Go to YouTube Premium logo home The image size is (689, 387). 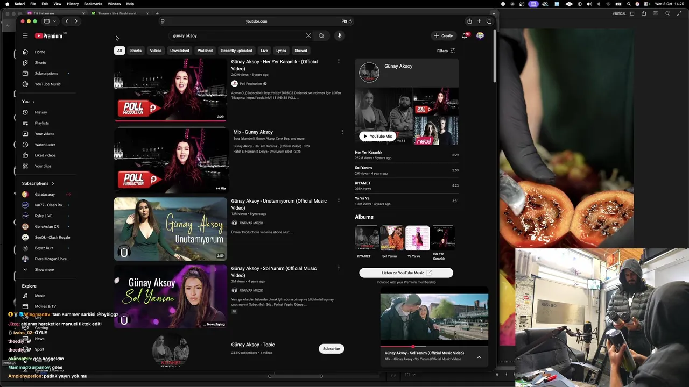coord(50,36)
